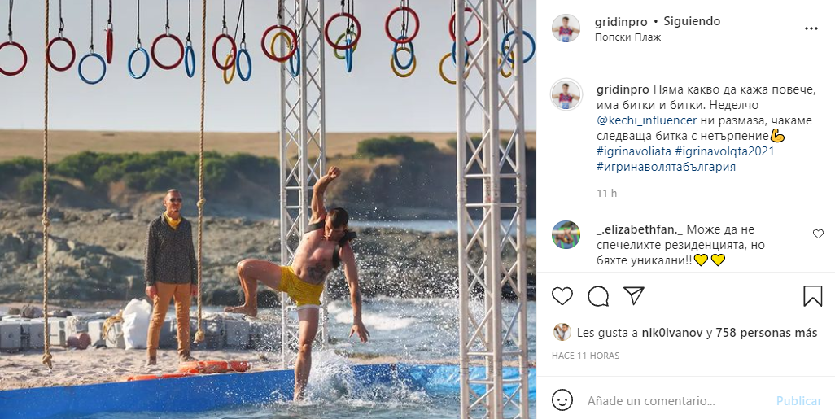Screen dimensions: 835x419
Task: Like the post with heart icon
Action: click(562, 295)
